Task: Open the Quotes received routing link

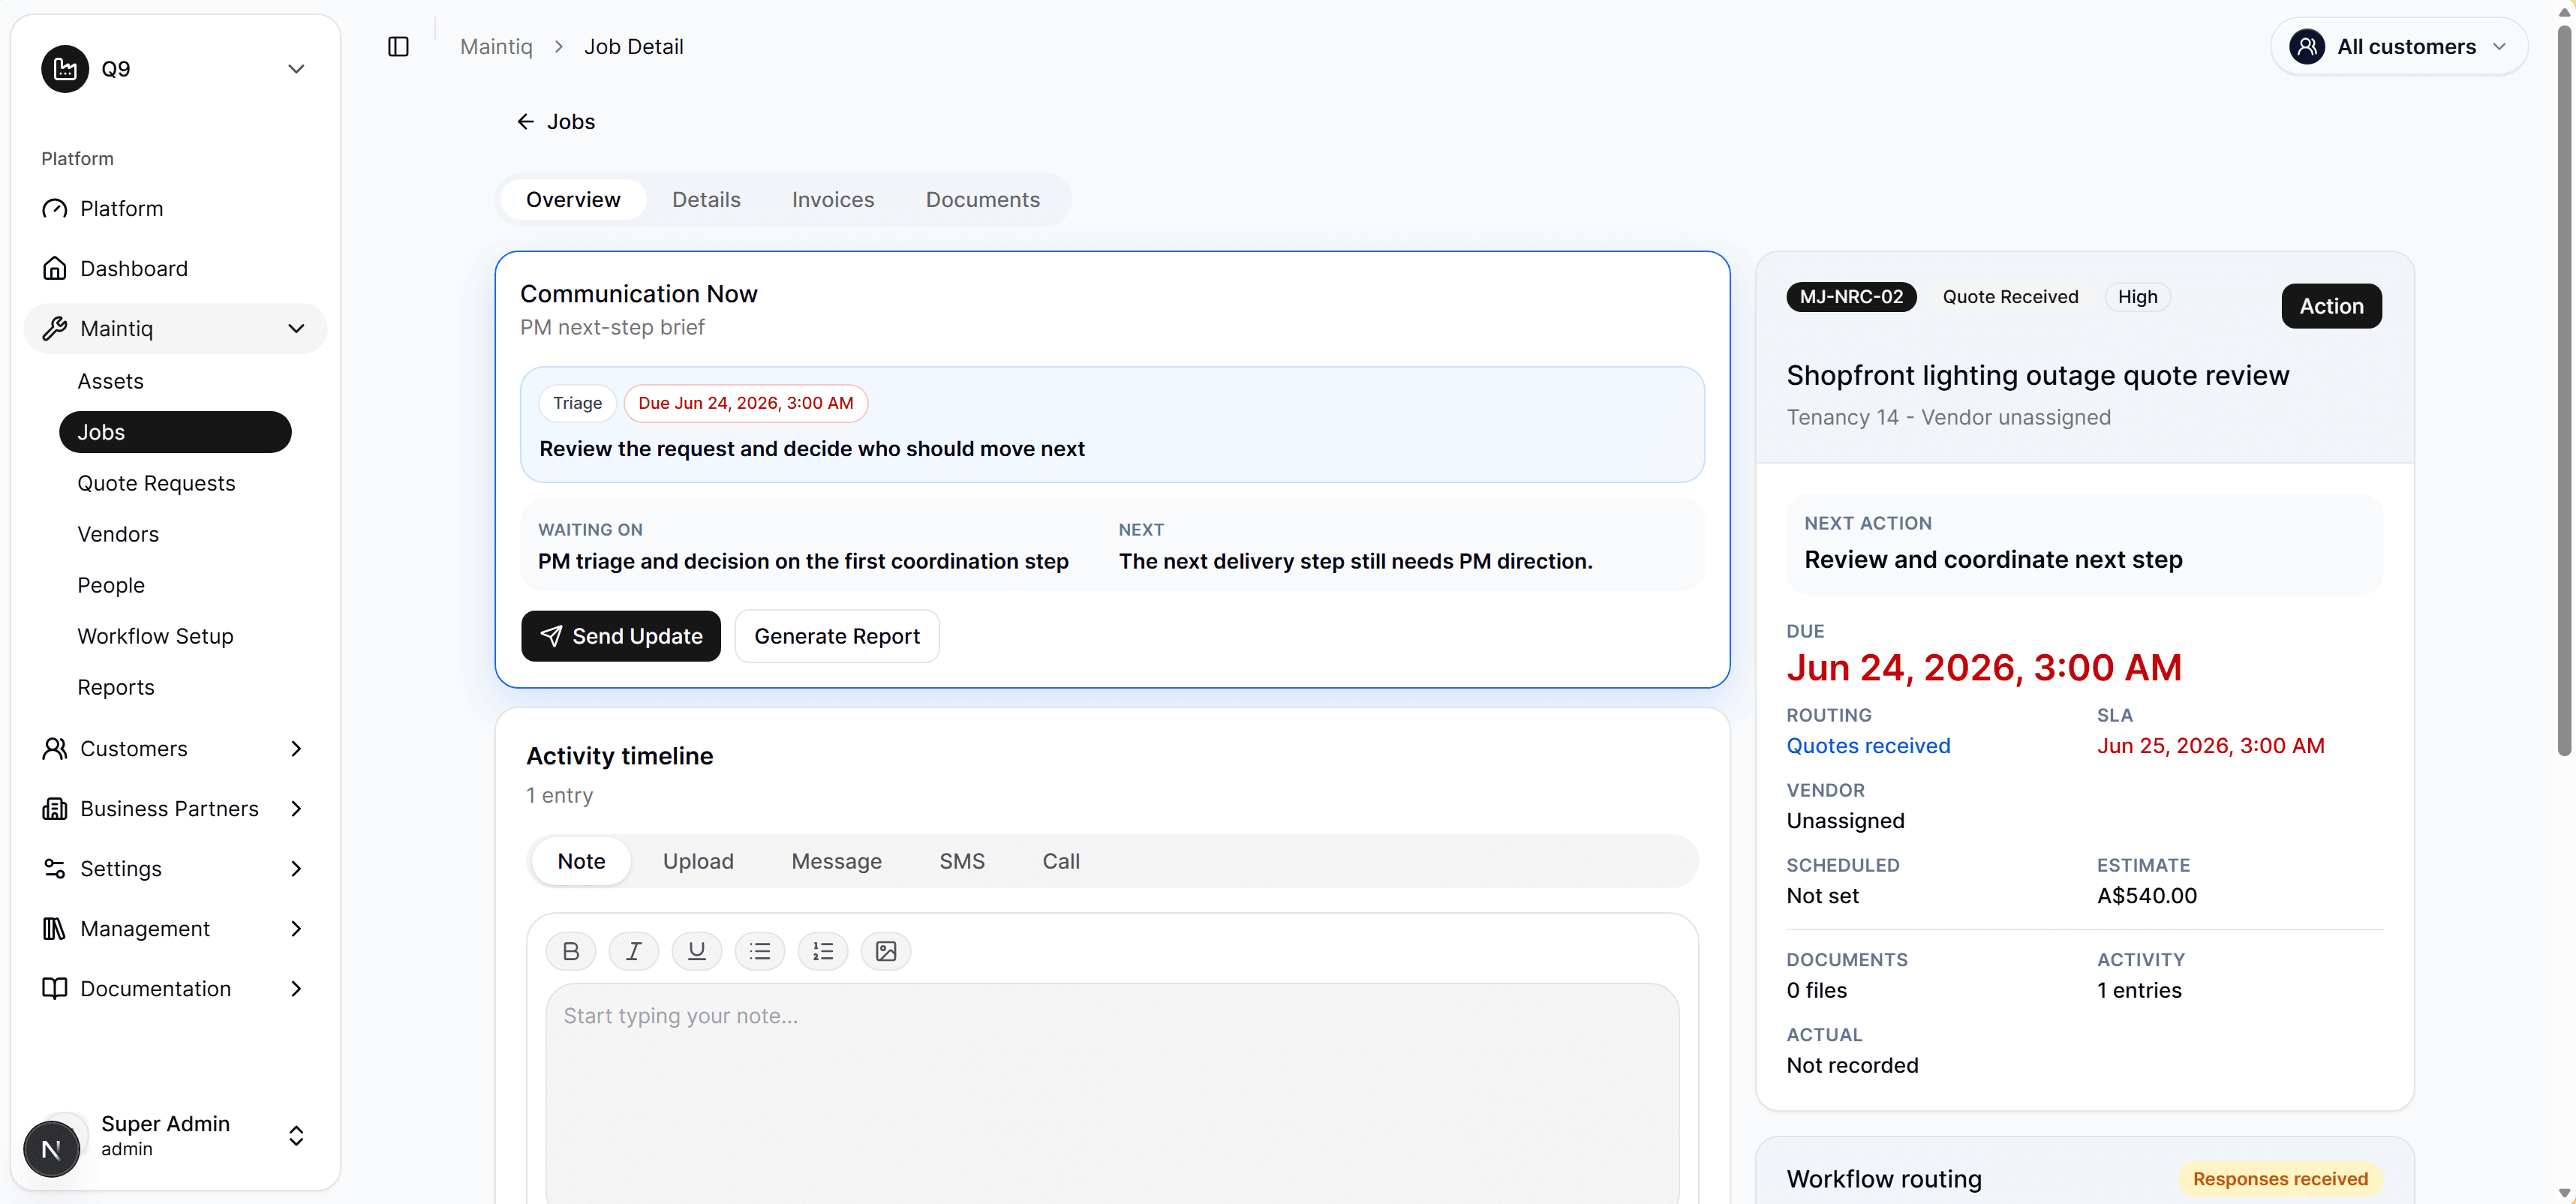Action: pyautogui.click(x=1868, y=747)
